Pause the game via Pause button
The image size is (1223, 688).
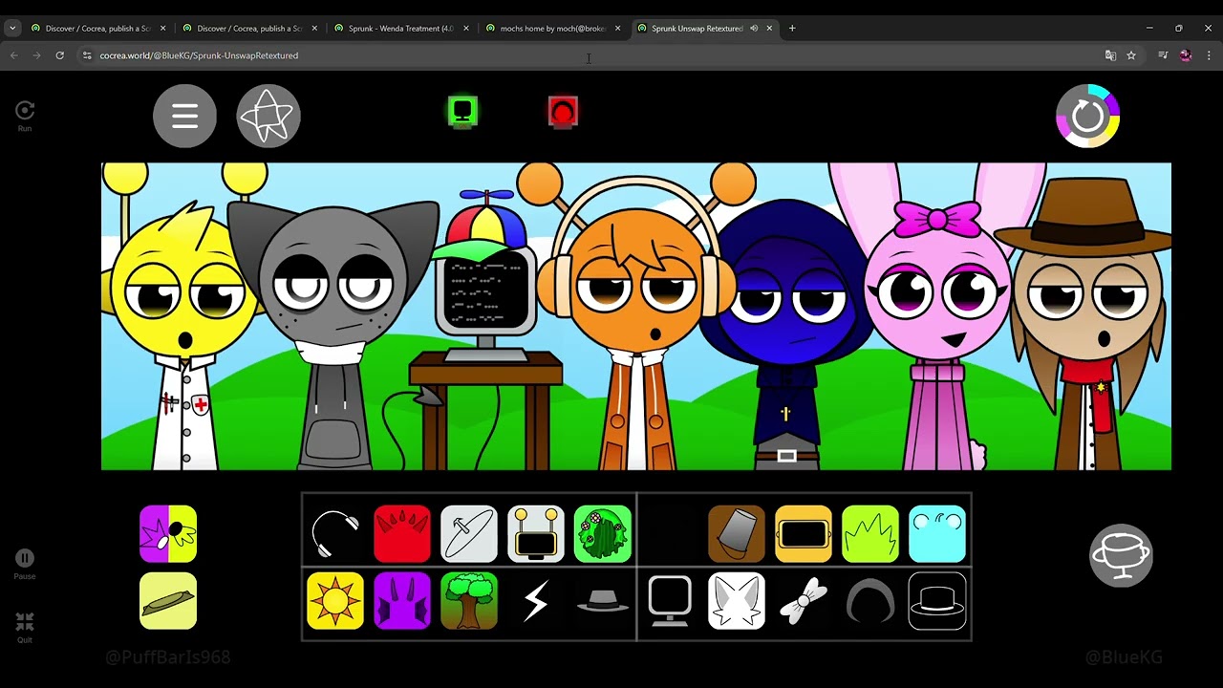click(25, 564)
